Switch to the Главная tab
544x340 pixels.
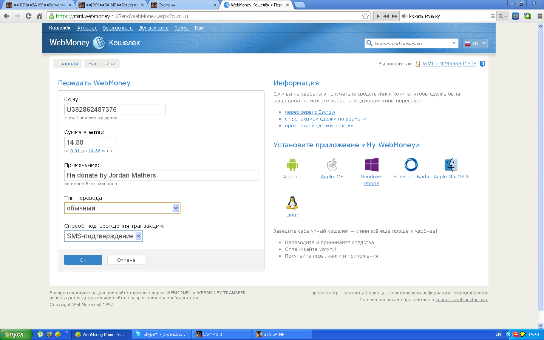click(x=68, y=63)
